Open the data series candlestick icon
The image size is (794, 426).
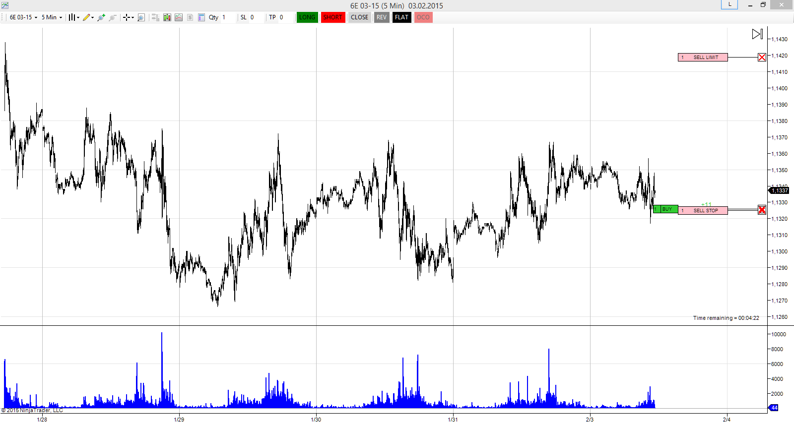click(x=167, y=17)
